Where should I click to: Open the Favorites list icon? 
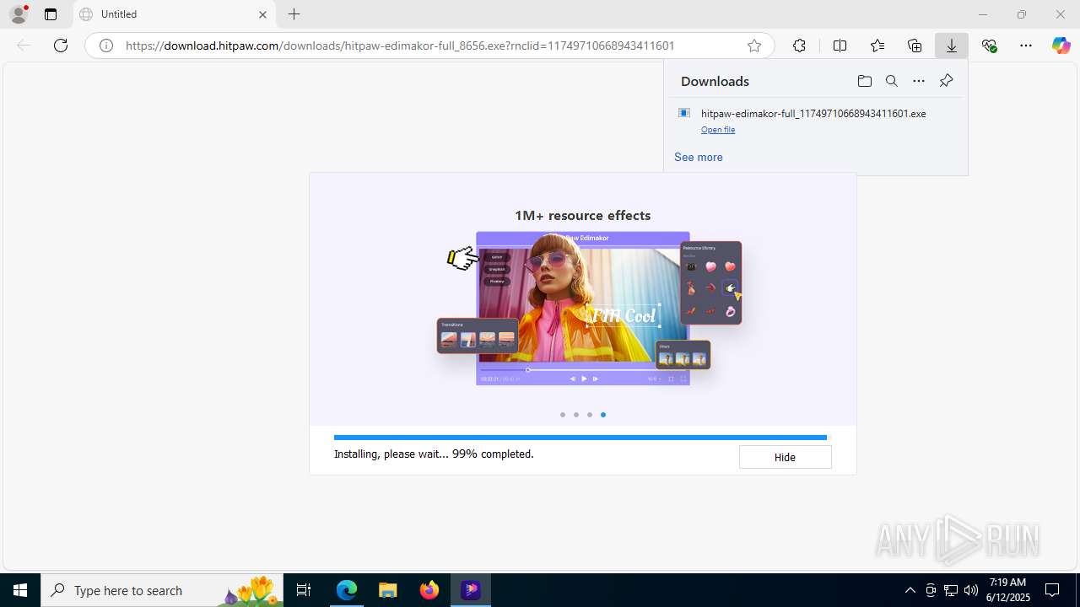pos(877,46)
